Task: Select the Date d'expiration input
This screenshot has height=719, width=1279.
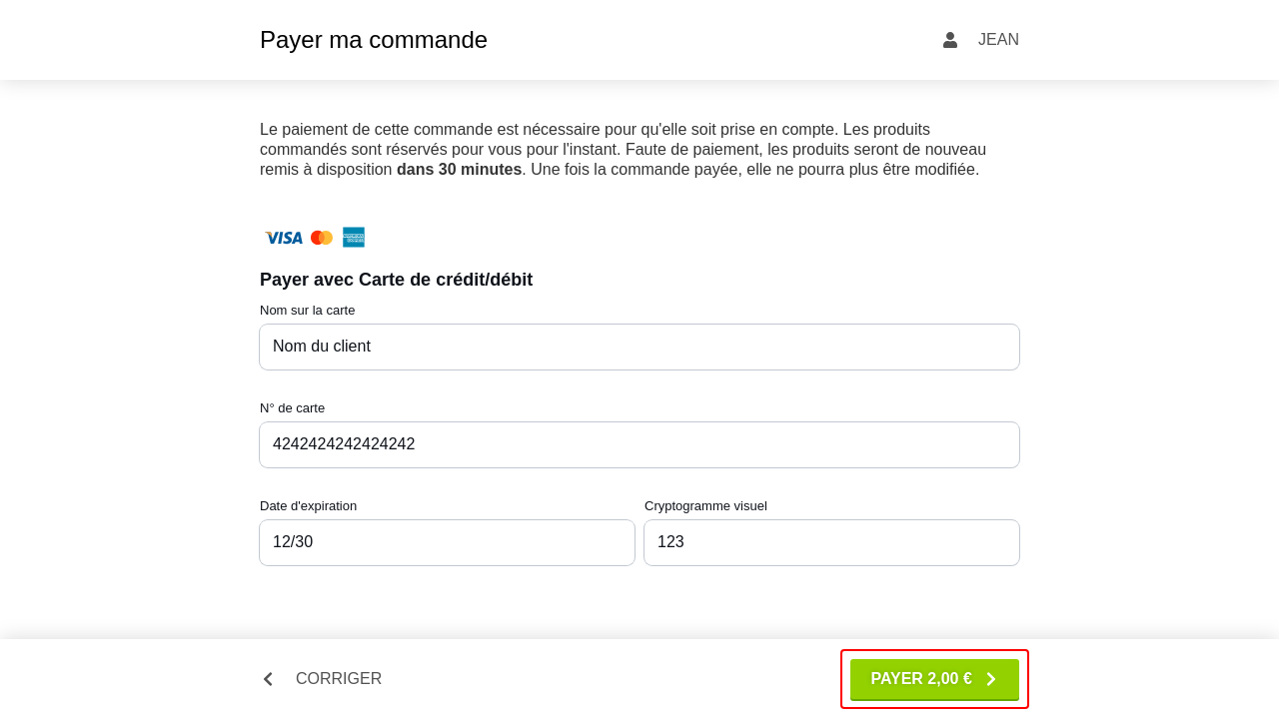Action: tap(447, 542)
